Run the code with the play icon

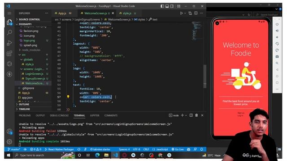(x=181, y=13)
